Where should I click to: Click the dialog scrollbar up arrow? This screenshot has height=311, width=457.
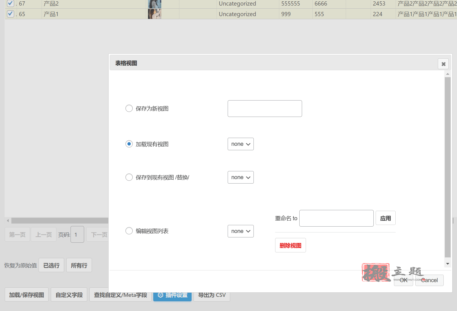click(x=448, y=74)
